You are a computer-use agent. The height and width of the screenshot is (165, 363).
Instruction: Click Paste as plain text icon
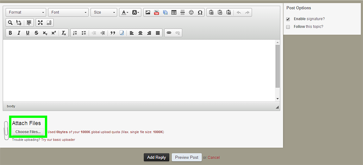click(x=220, y=13)
